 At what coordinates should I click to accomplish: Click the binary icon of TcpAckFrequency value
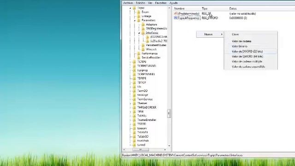[176, 18]
